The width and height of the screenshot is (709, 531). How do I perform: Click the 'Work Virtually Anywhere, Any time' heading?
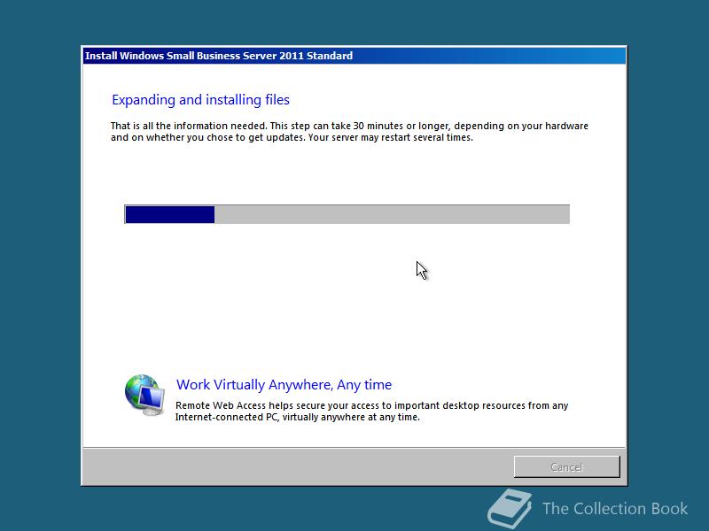pos(284,385)
